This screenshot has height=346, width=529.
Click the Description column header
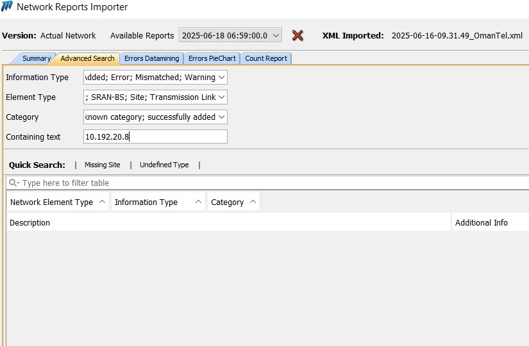click(x=30, y=223)
